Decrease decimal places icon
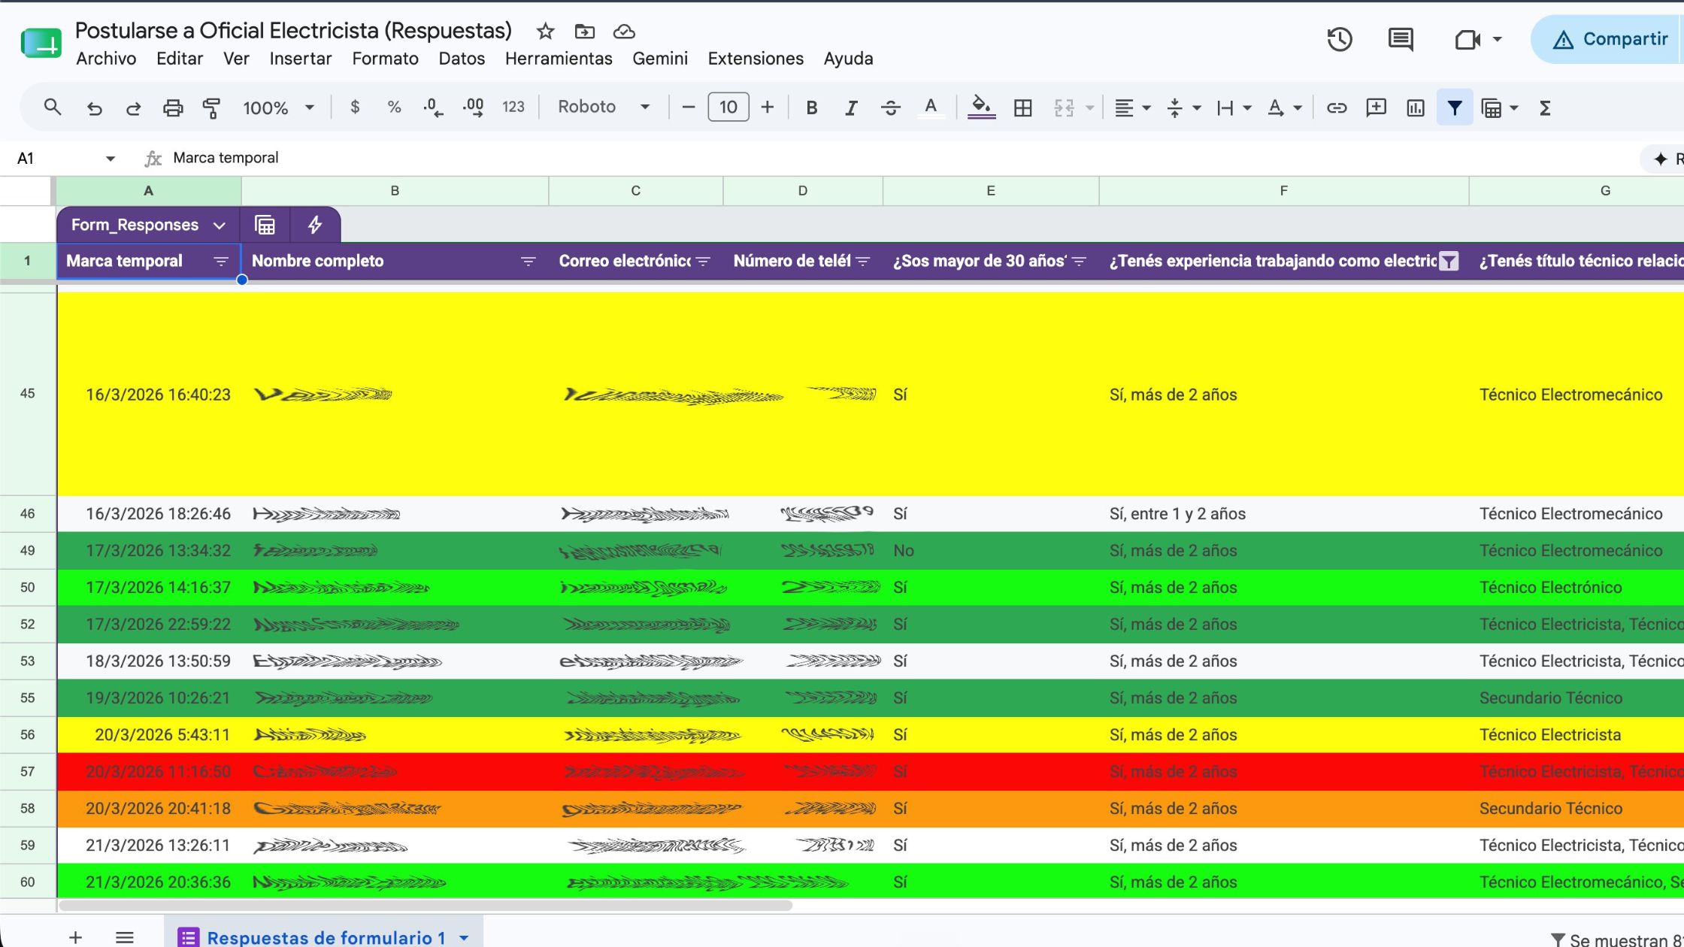 (433, 107)
